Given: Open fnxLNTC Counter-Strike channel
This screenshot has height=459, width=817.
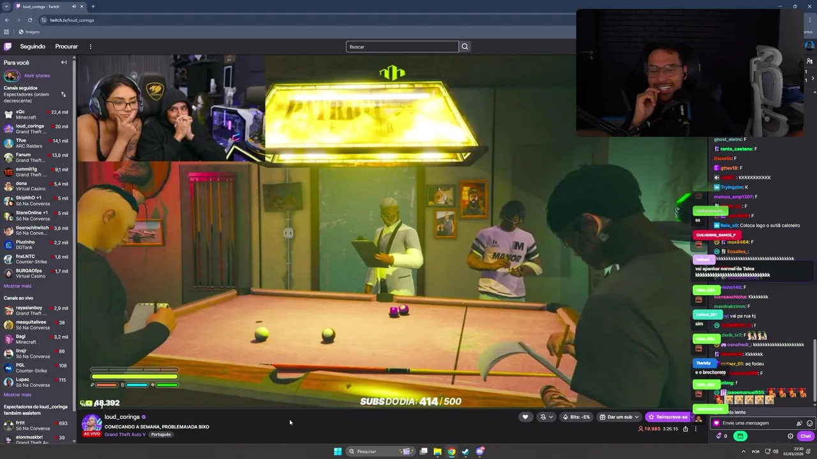Looking at the screenshot, I should point(36,259).
